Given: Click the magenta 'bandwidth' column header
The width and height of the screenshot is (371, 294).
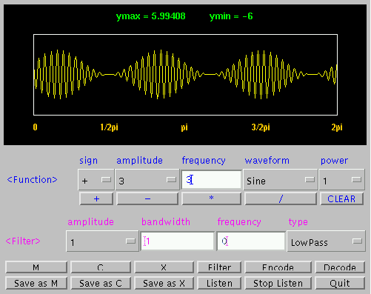Looking at the screenshot, I should [166, 221].
